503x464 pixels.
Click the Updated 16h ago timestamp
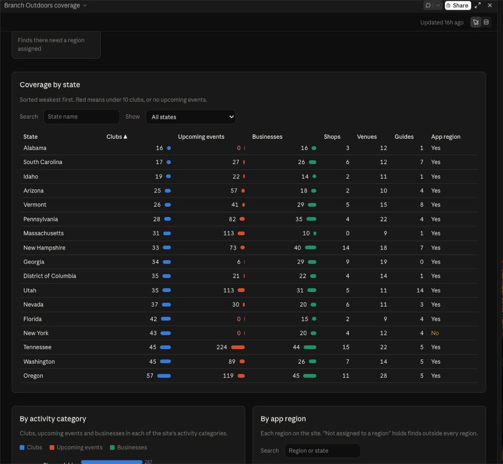[442, 22]
